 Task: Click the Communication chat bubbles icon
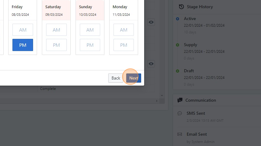tap(180, 100)
